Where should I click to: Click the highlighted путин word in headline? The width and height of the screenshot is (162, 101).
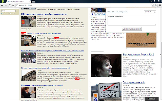tap(24, 33)
